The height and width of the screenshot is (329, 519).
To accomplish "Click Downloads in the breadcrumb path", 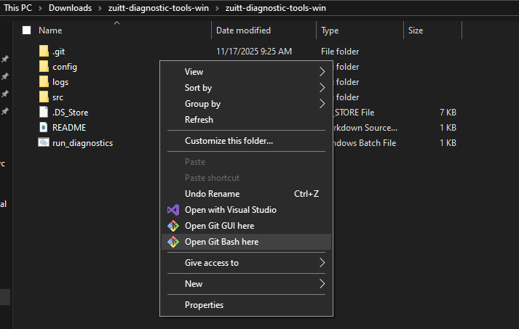I will tap(70, 8).
